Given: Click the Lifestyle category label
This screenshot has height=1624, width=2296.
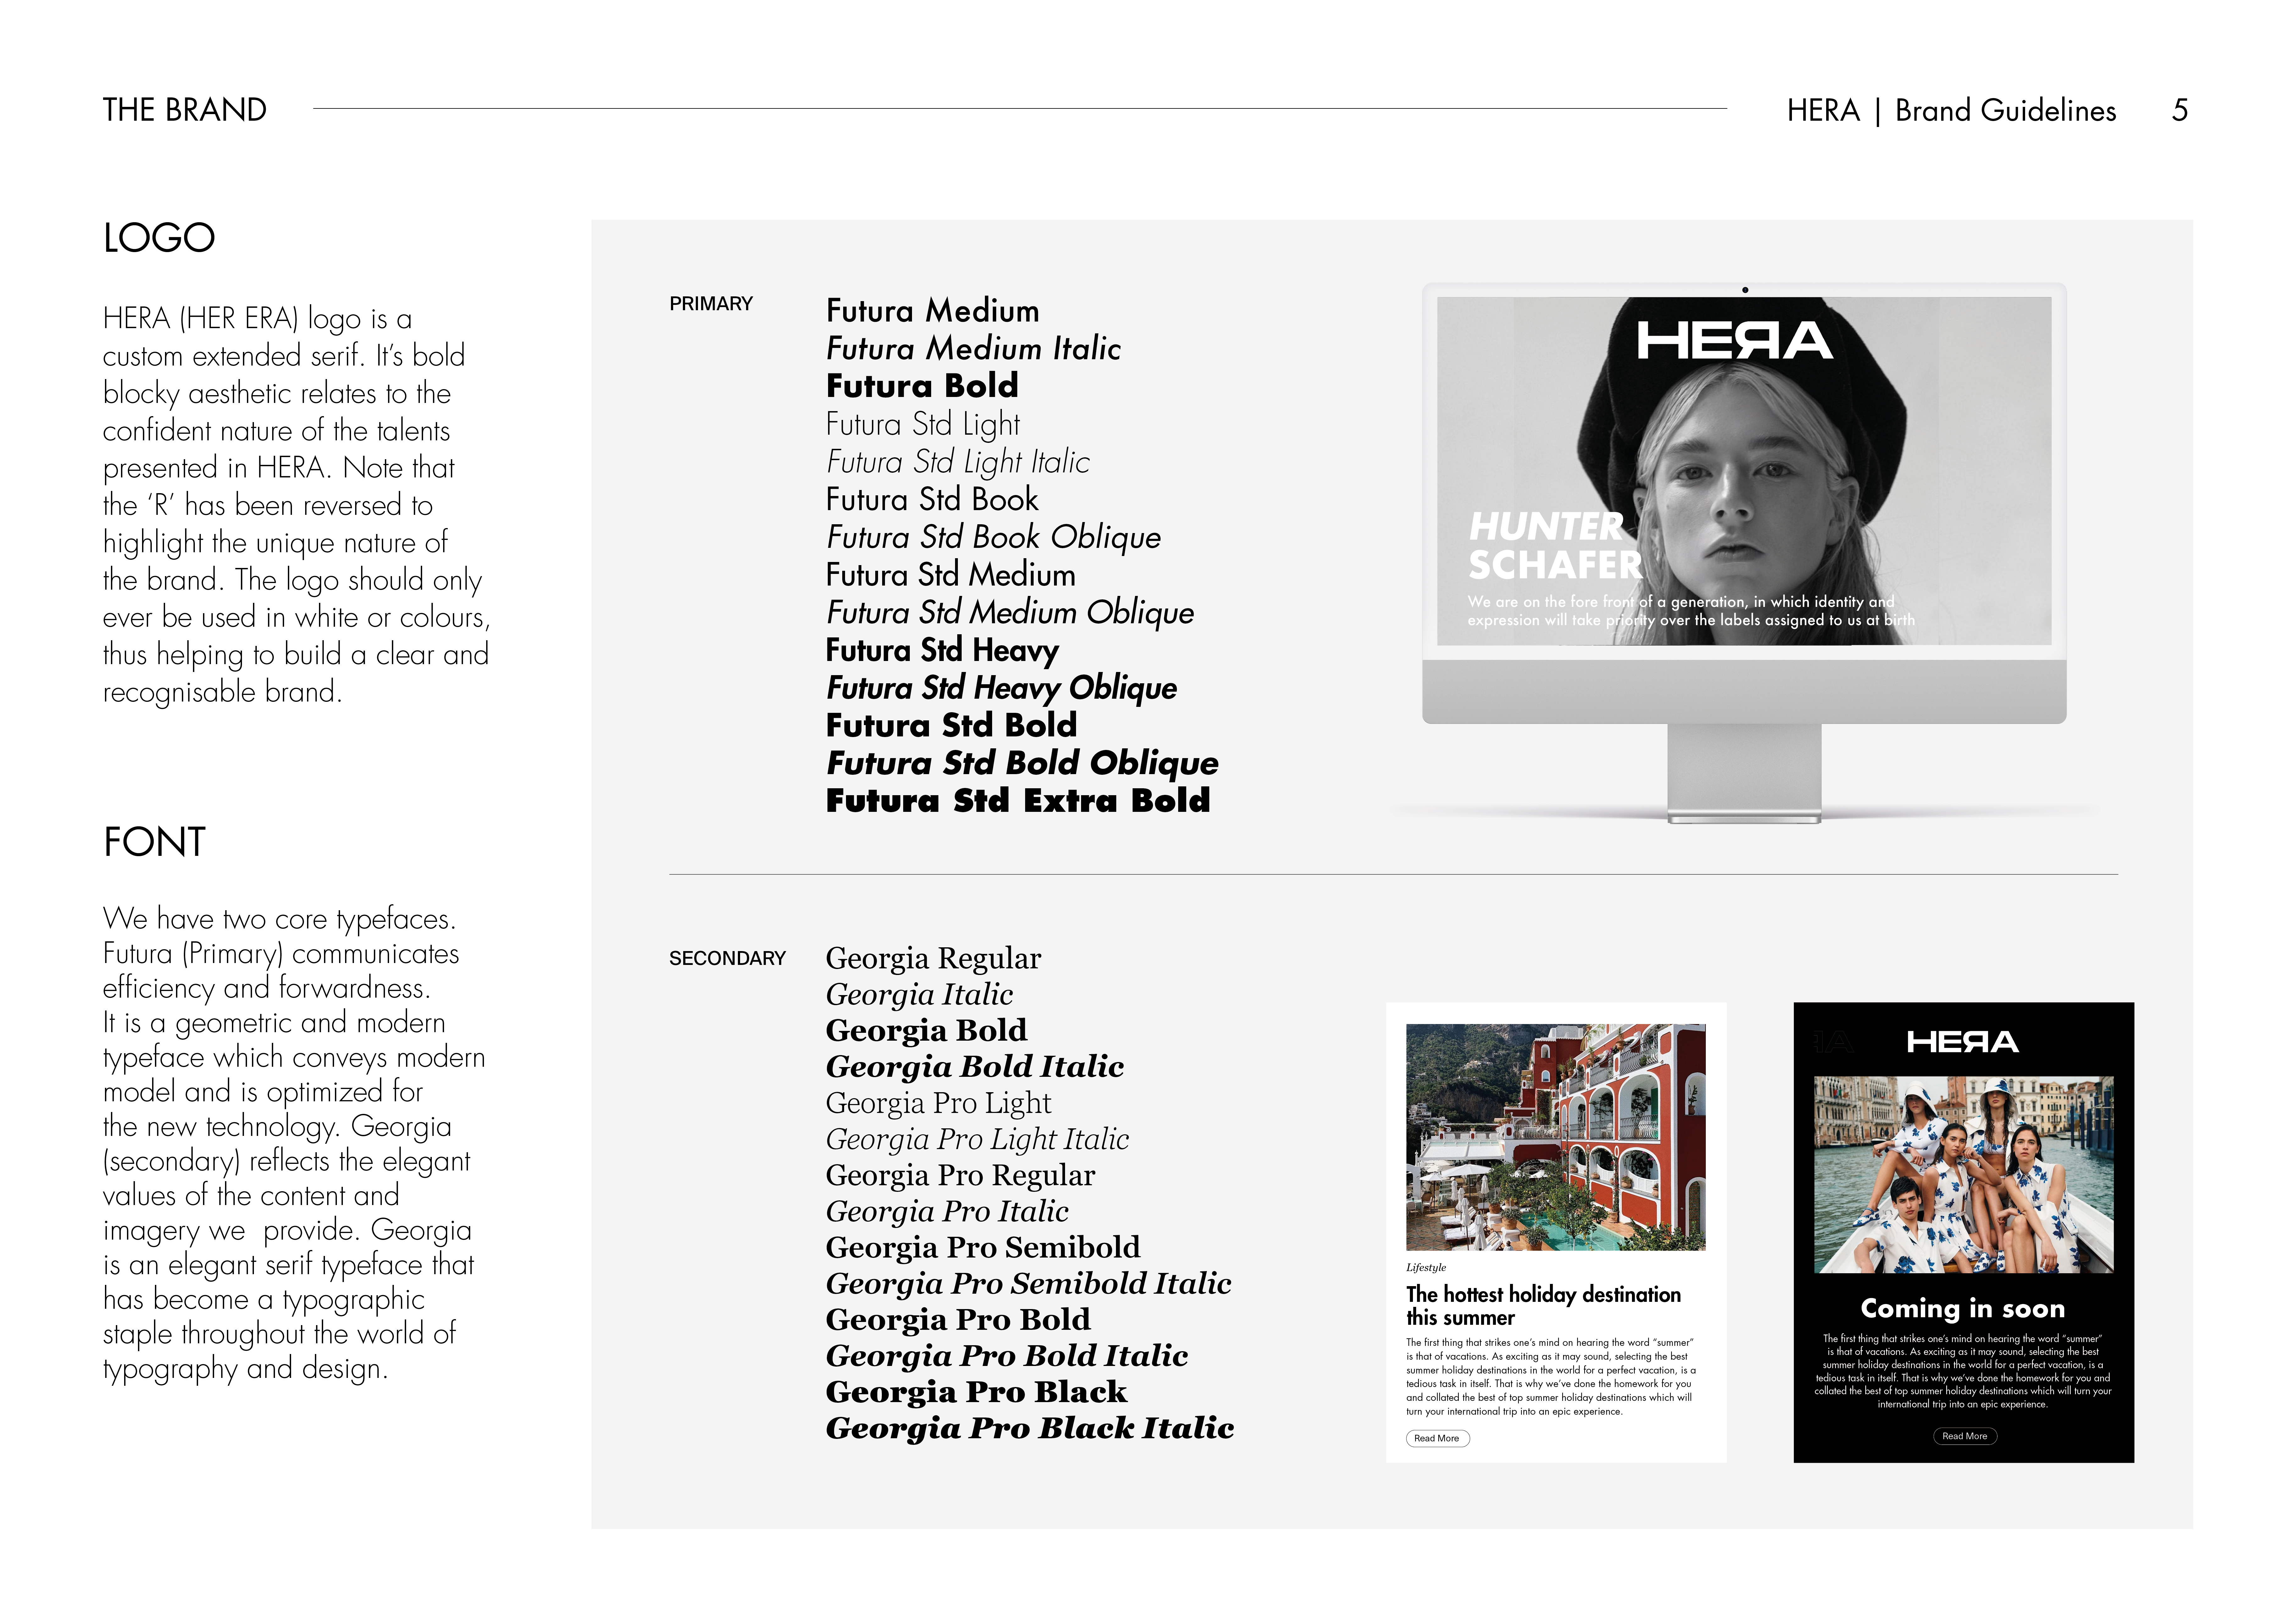Looking at the screenshot, I should point(1426,1268).
